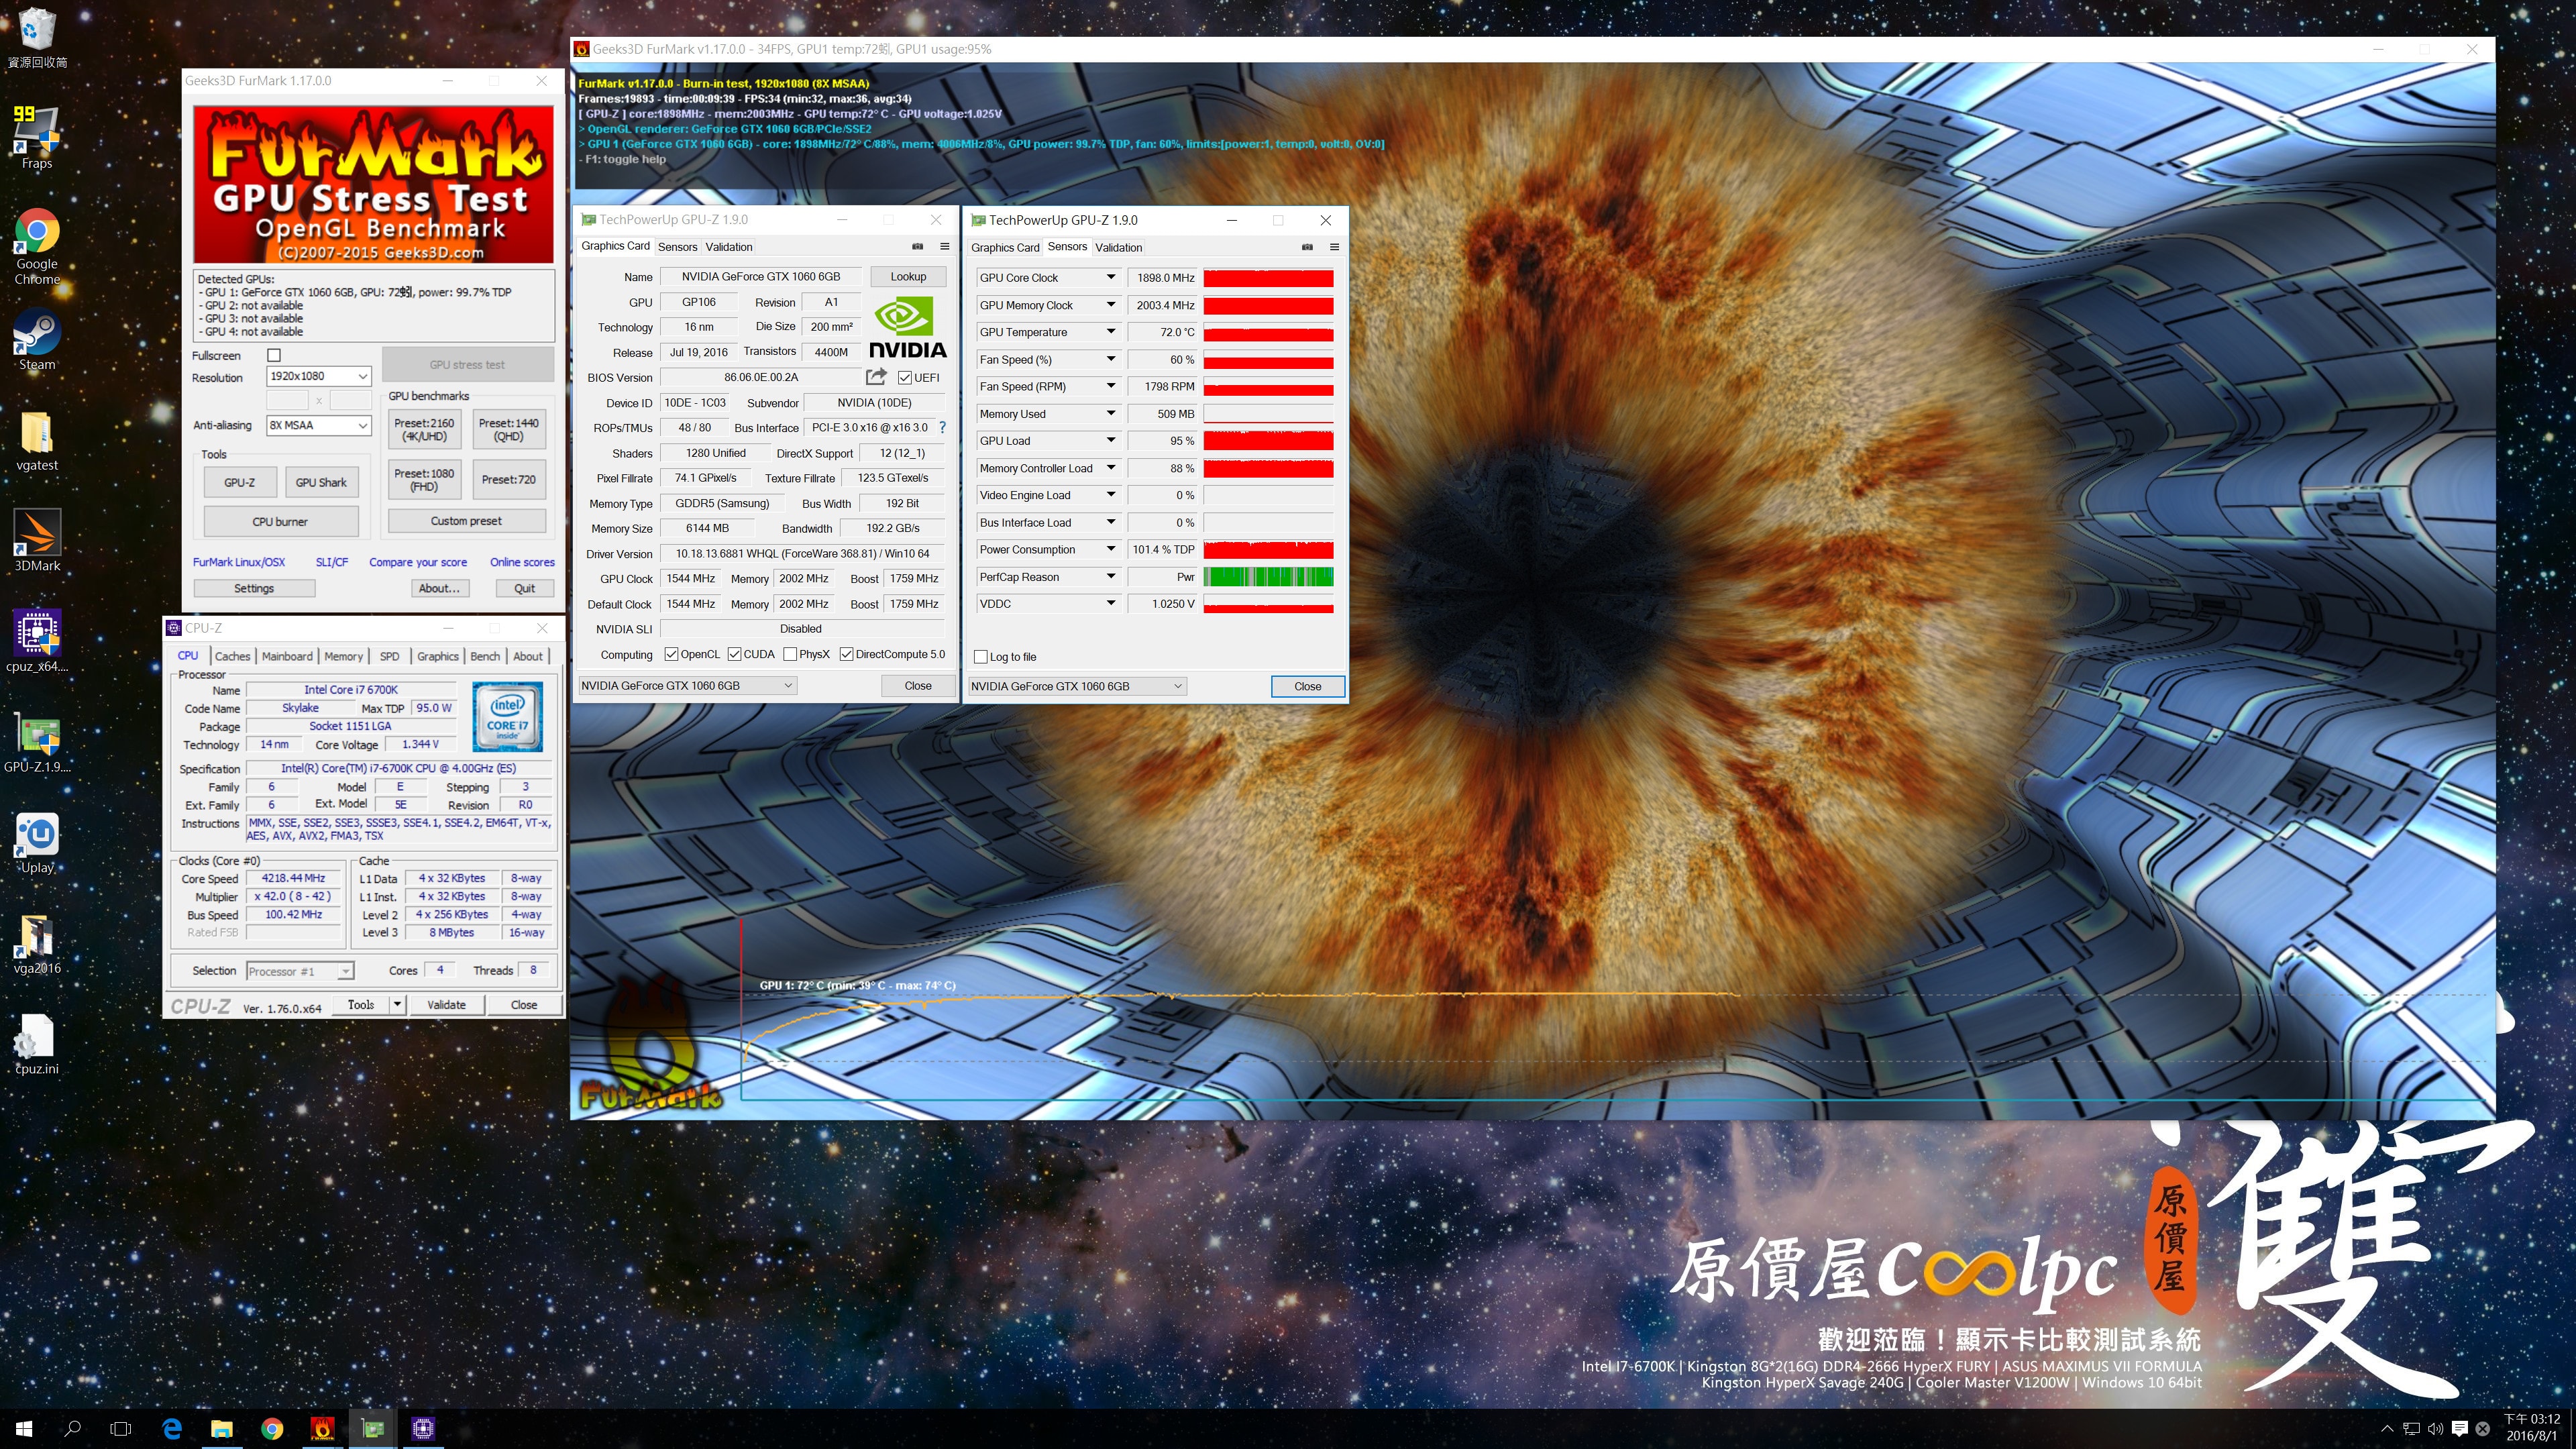
Task: Click the Custom preset button
Action: pos(466,521)
